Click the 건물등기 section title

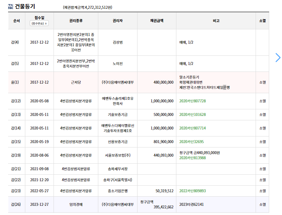click(25, 7)
